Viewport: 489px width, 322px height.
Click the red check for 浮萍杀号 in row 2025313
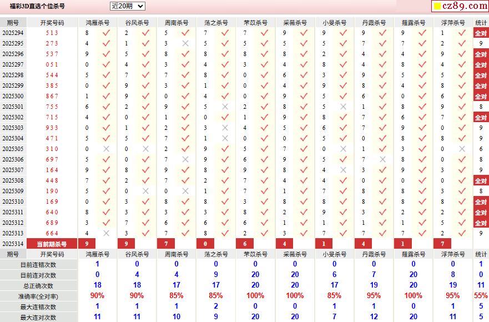[x=462, y=233]
